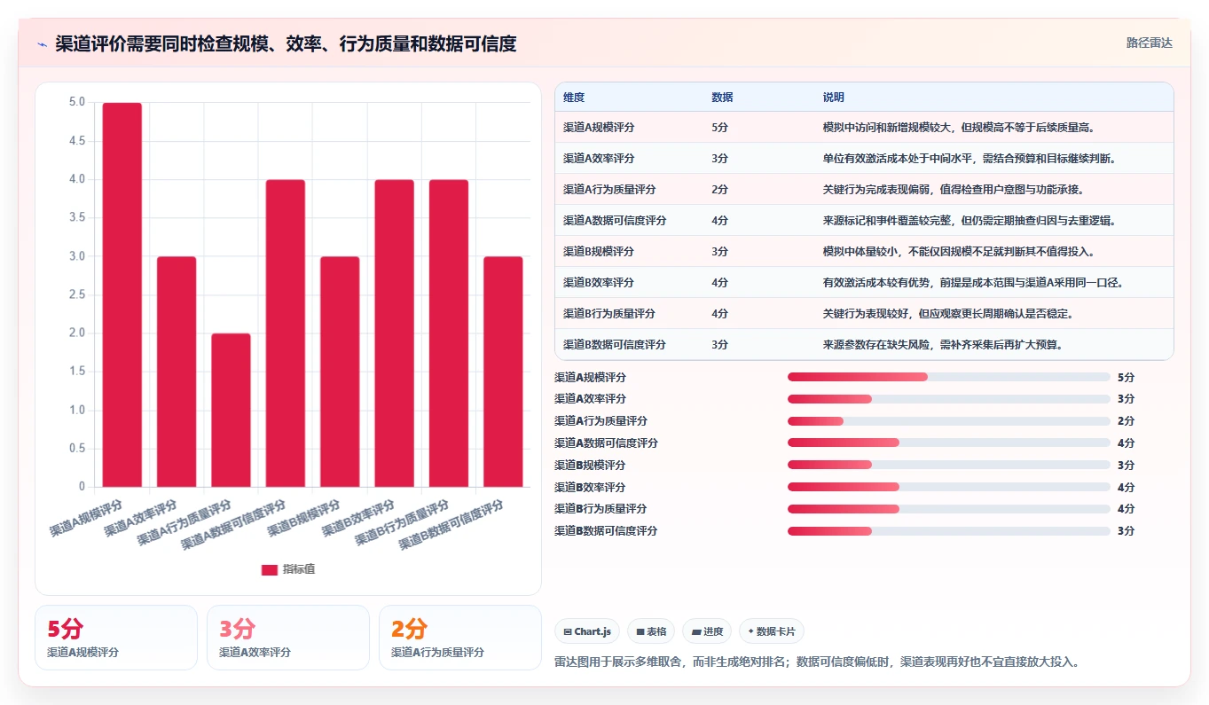1209x705 pixels.
Task: Click the 渠道A行为质量评分 chart bar
Action: [x=231, y=410]
